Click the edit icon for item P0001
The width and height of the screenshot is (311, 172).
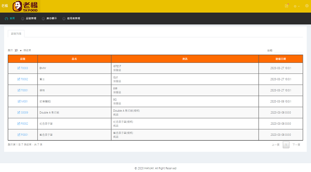[x=19, y=135]
